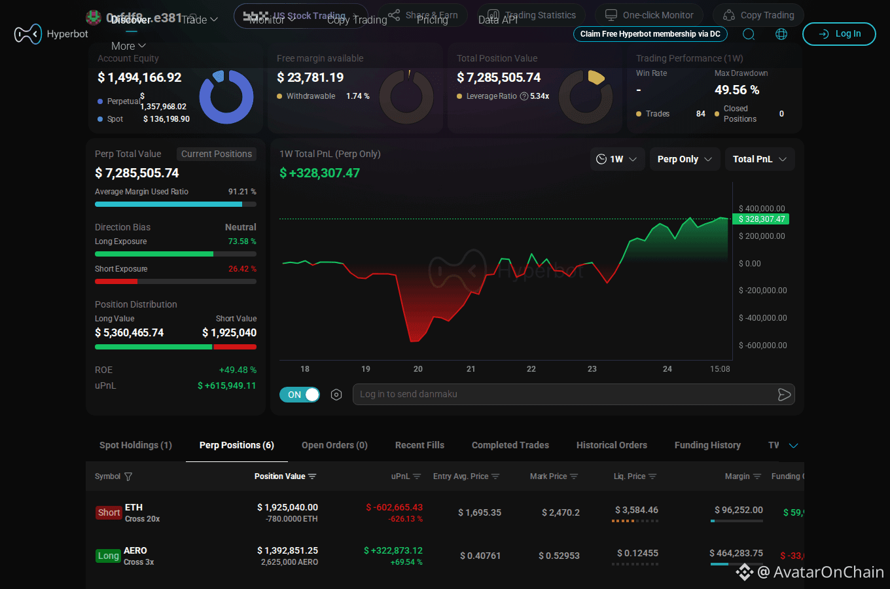The height and width of the screenshot is (589, 890).
Task: Sort the uPnL column
Action: pyautogui.click(x=417, y=476)
